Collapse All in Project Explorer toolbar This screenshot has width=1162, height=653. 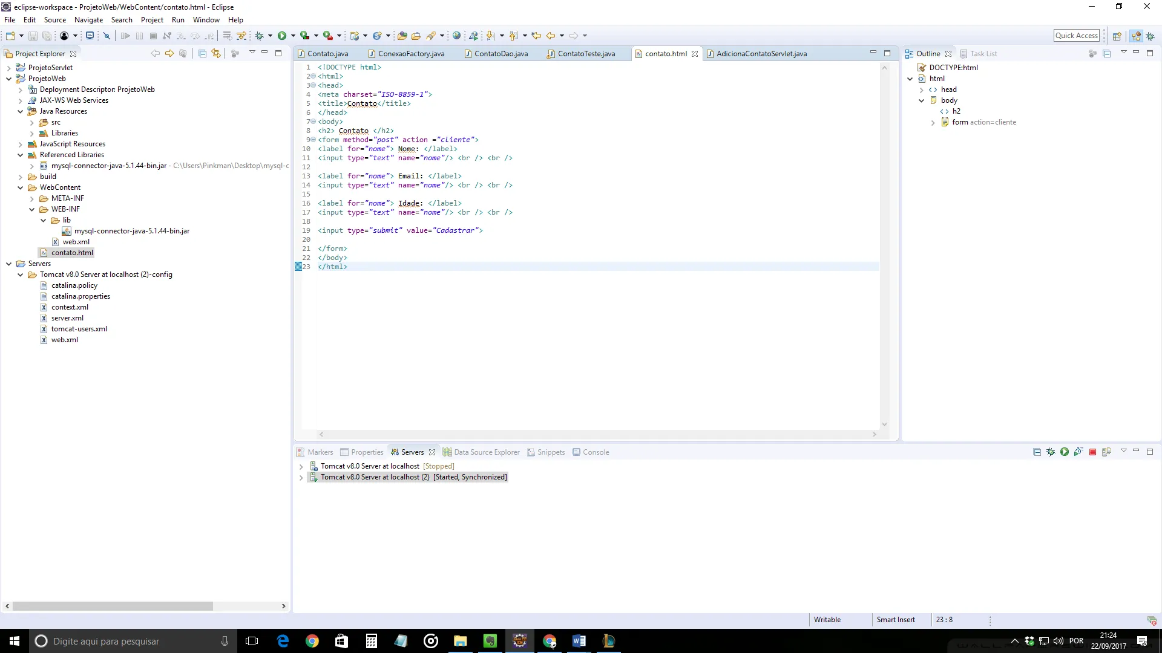[x=202, y=54]
